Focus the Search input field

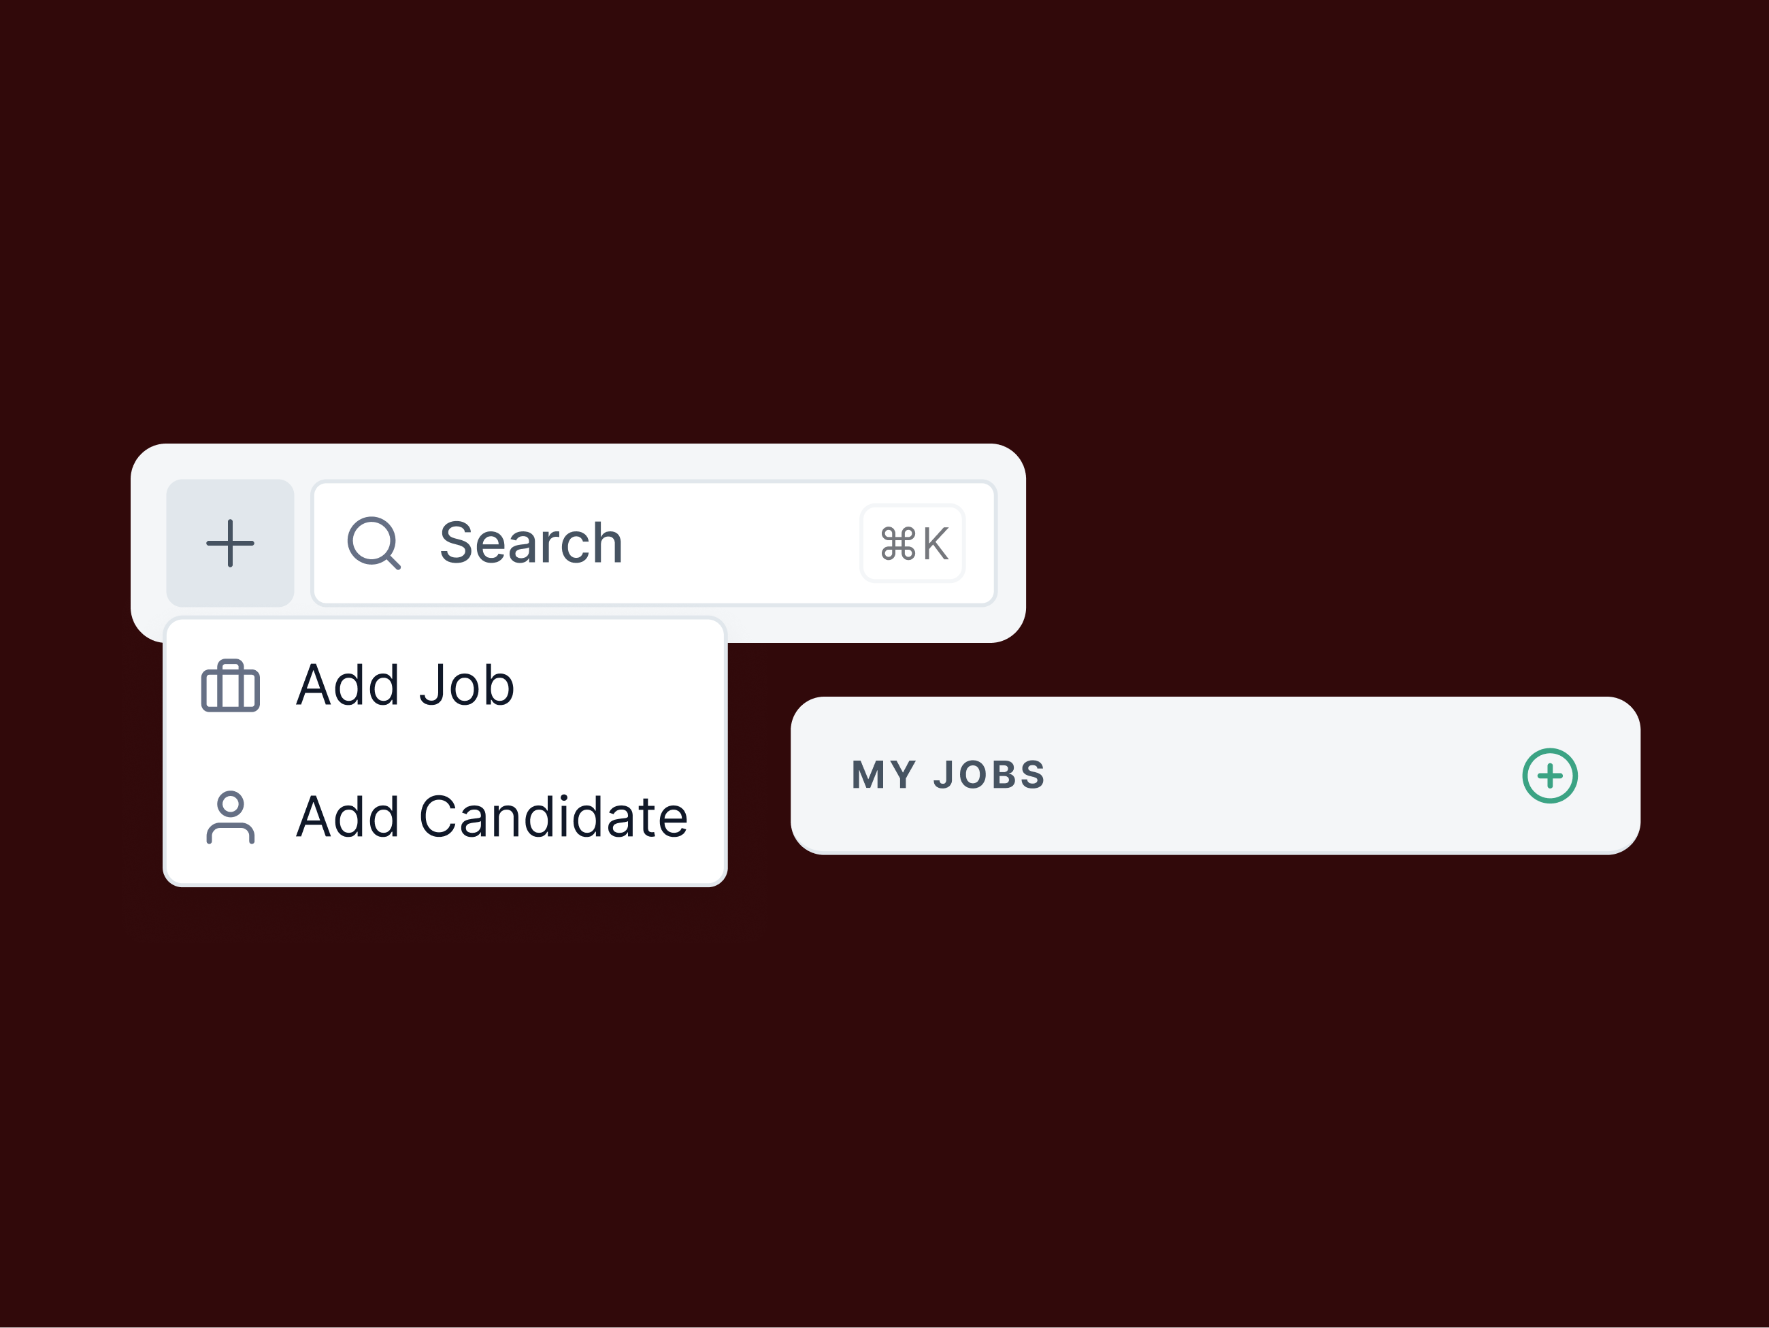tap(720, 543)
